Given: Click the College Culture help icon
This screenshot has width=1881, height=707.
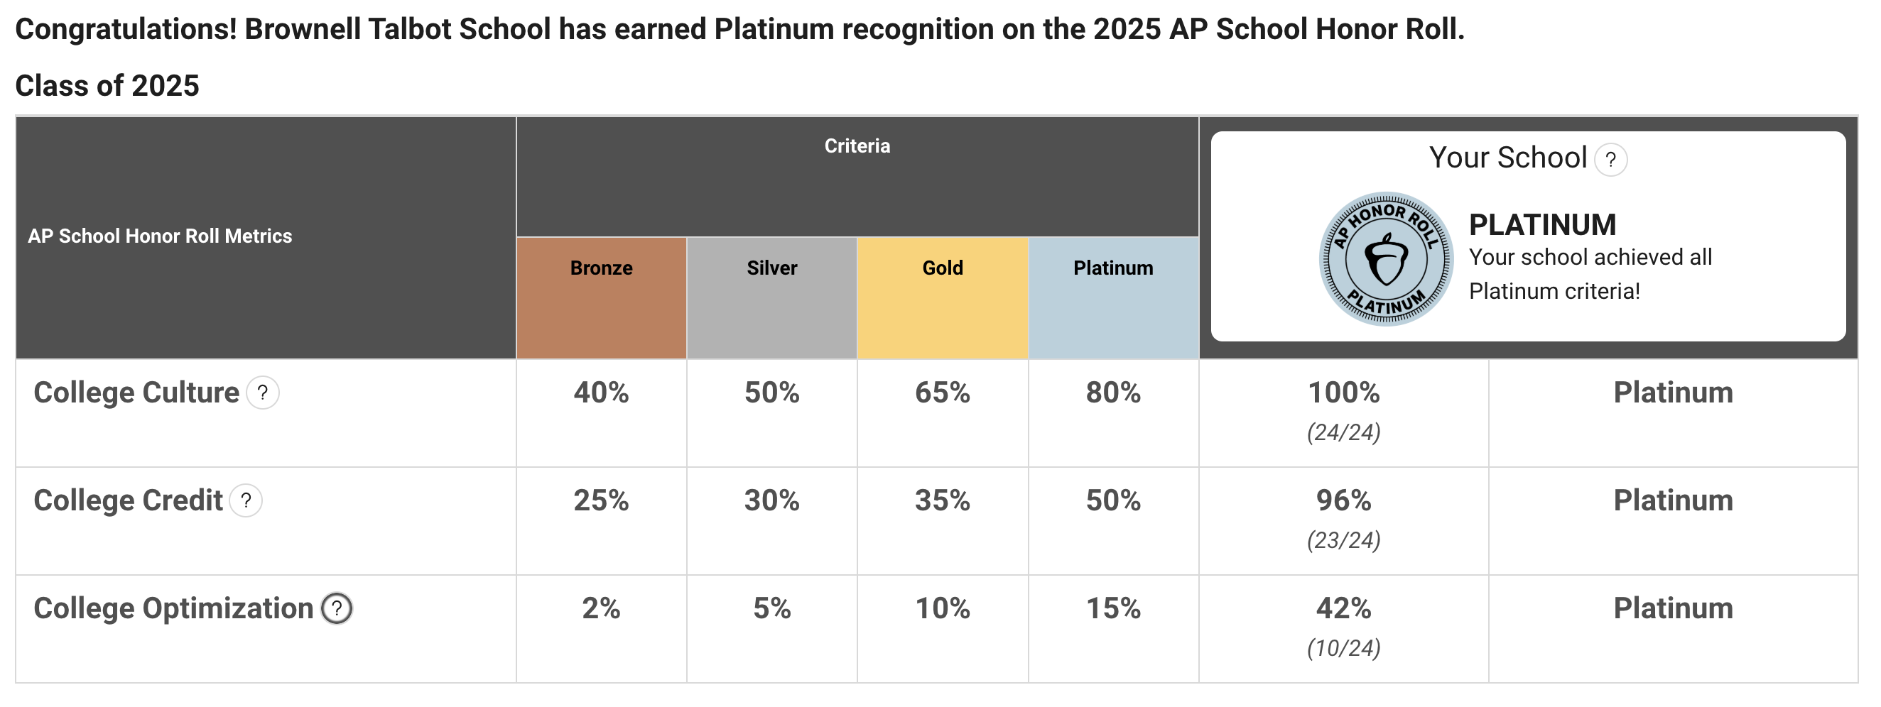Looking at the screenshot, I should point(262,393).
